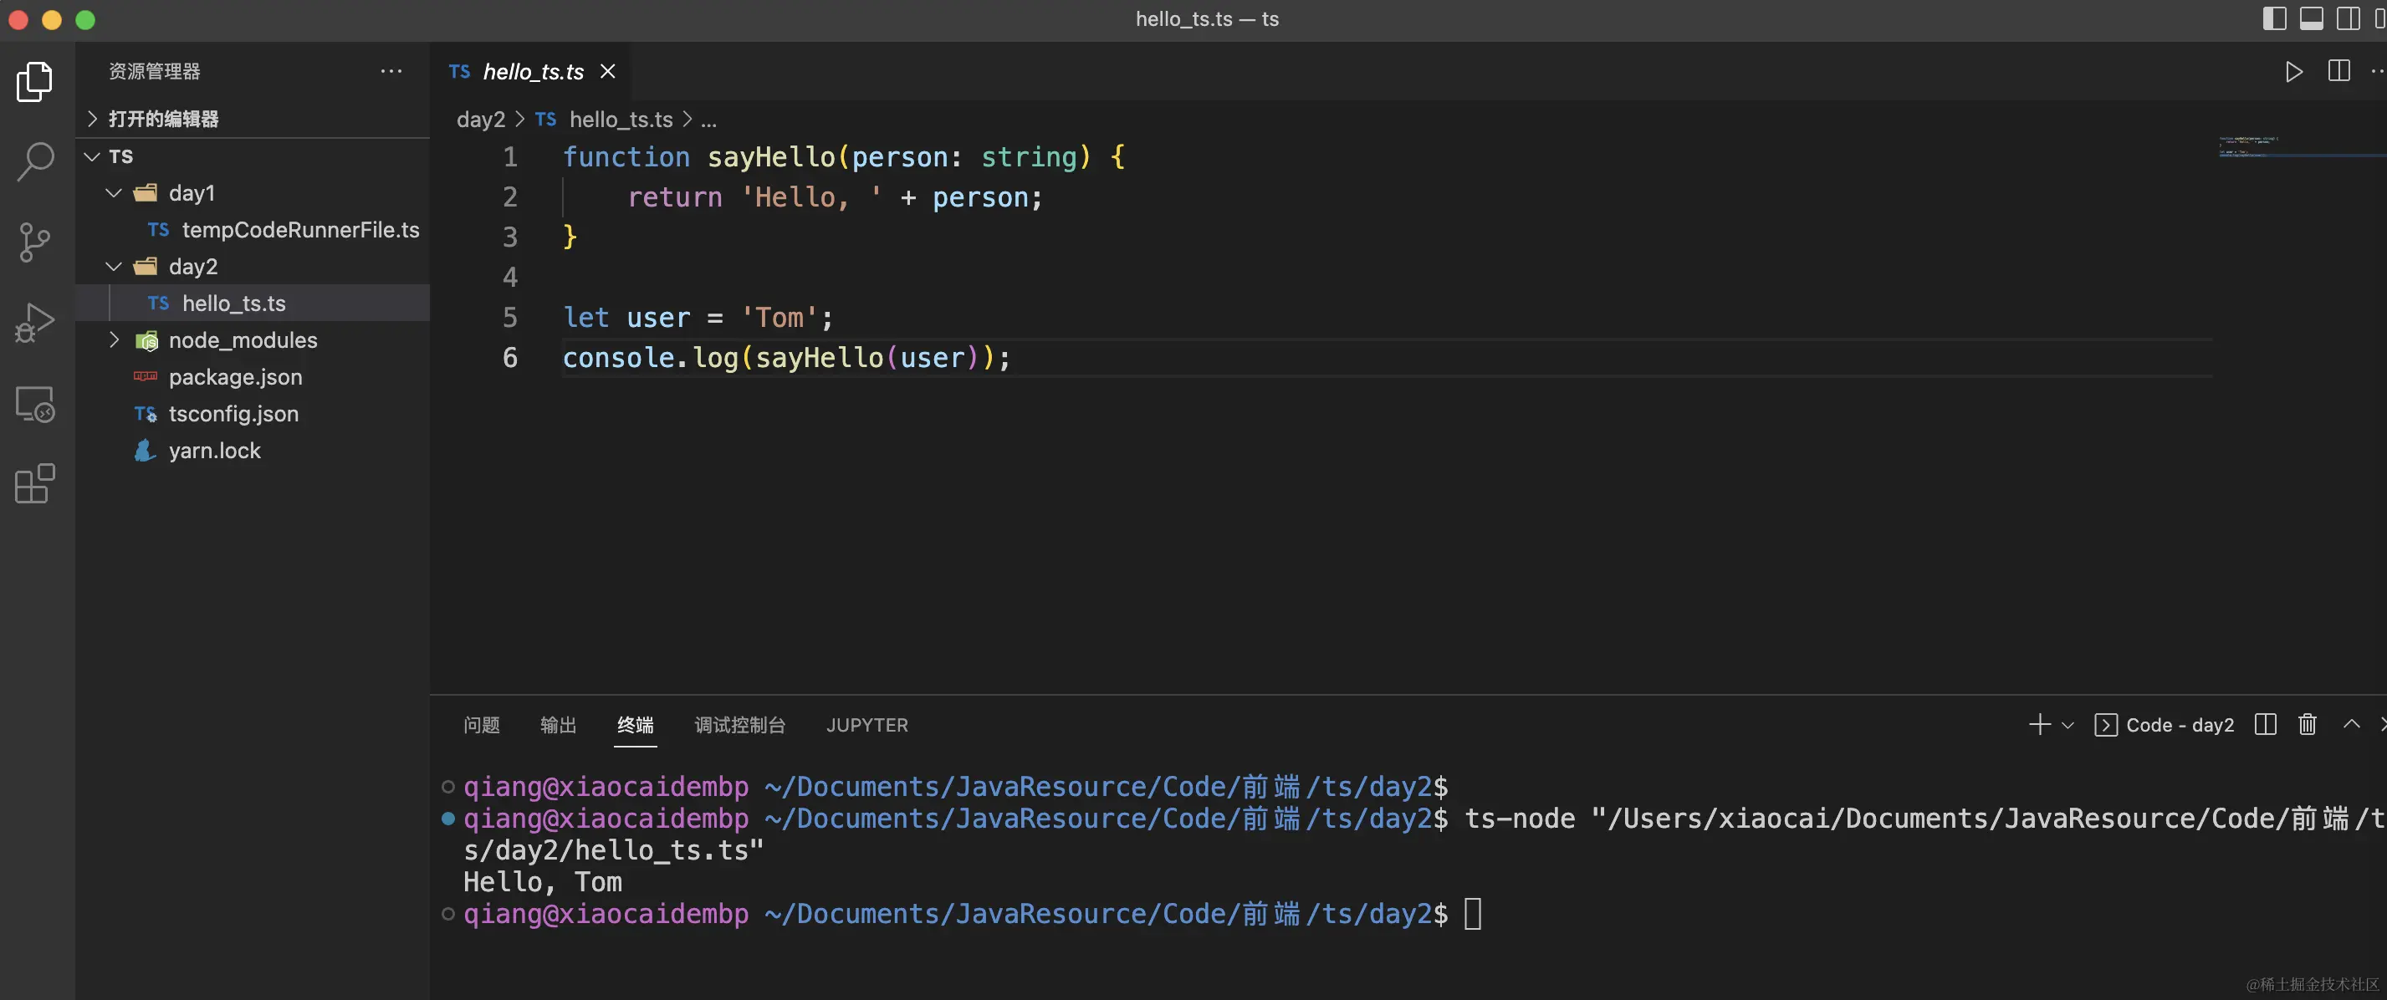Switch to the 调试控制台 panel tab

point(739,725)
